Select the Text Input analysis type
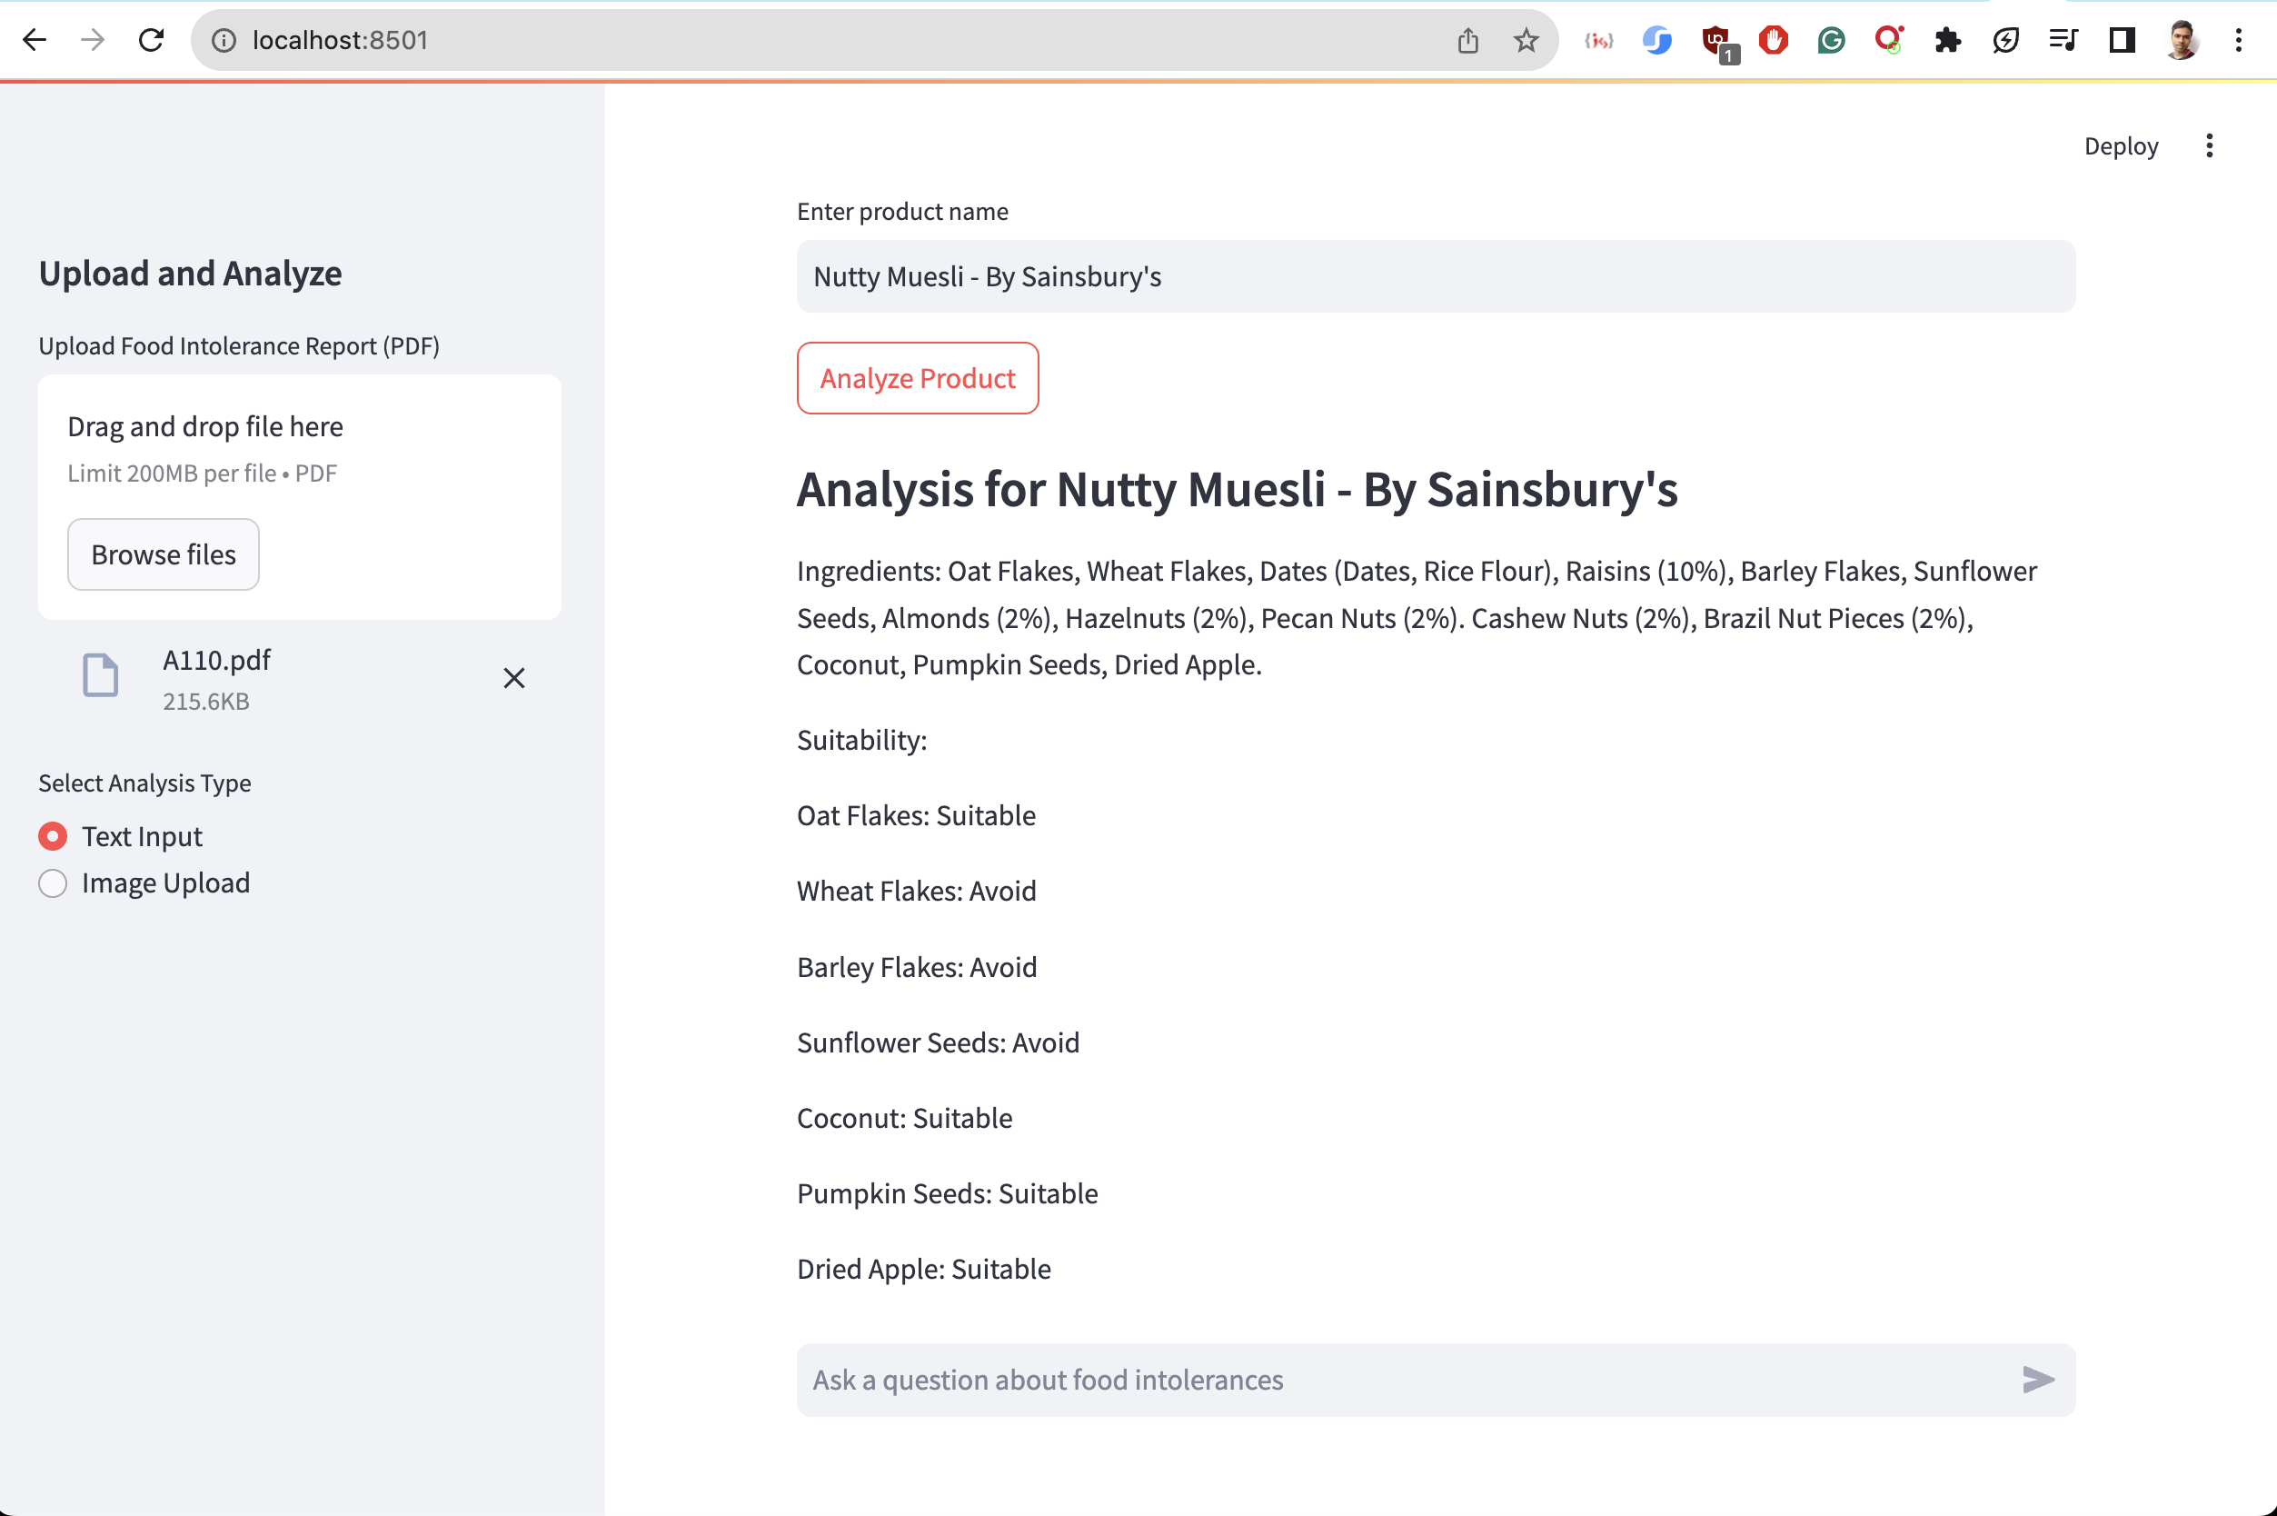 click(x=54, y=836)
